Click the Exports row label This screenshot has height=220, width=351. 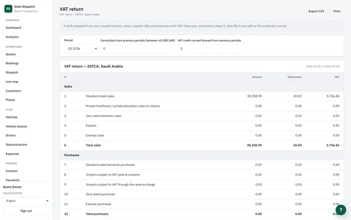coord(91,125)
